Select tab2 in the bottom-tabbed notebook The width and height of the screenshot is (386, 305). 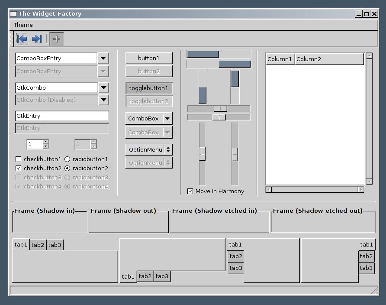click(x=145, y=276)
